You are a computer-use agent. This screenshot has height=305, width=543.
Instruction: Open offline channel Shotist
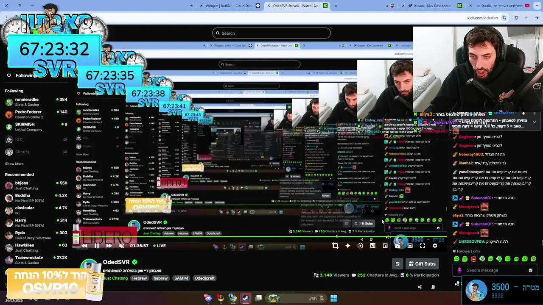36,152
